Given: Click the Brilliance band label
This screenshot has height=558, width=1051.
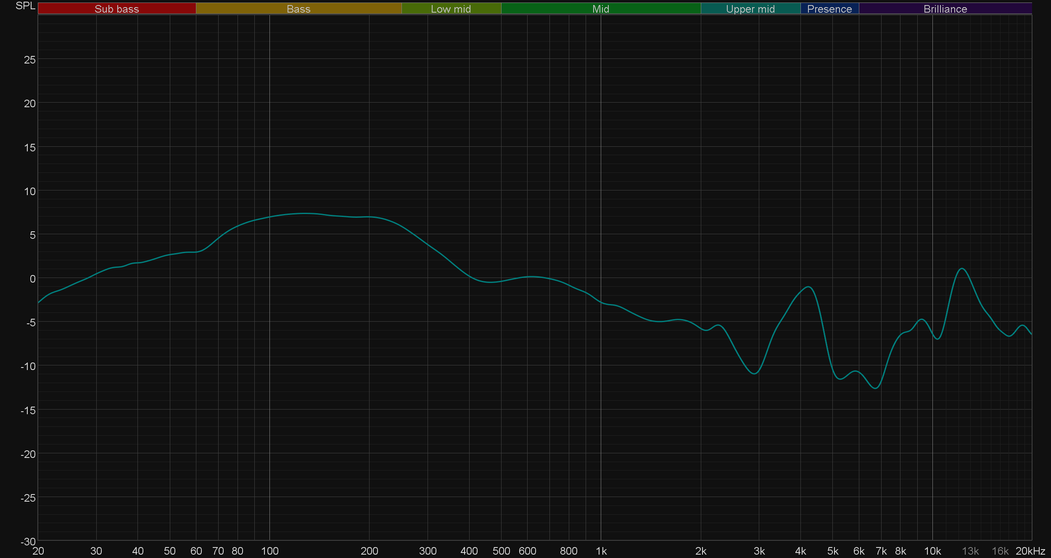Looking at the screenshot, I should 945,9.
